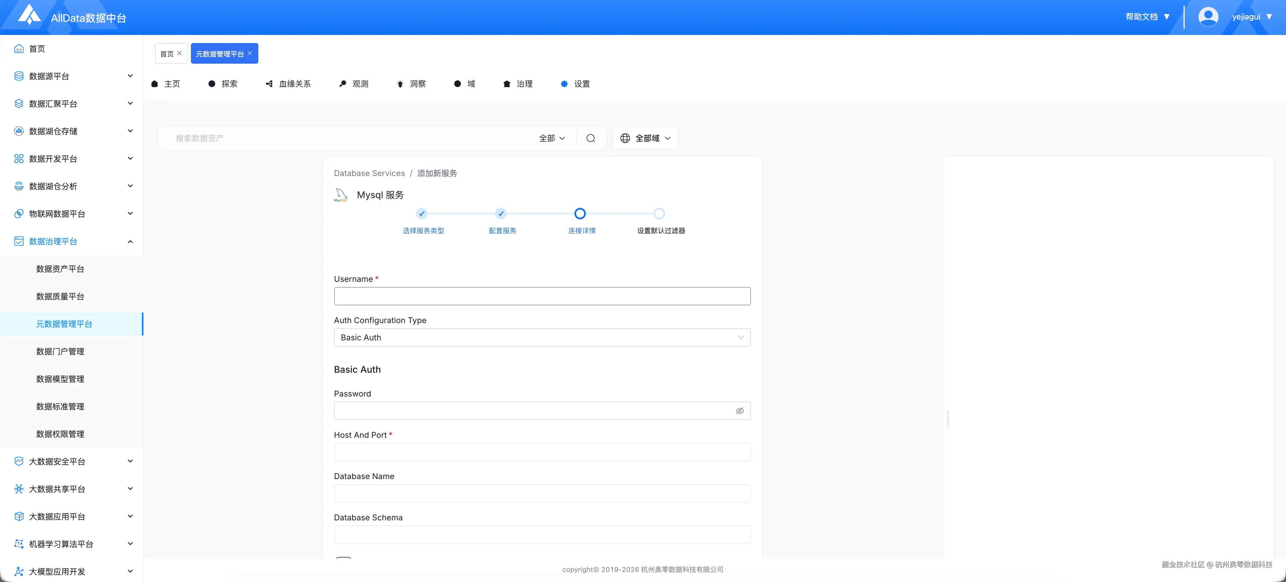Image resolution: width=1286 pixels, height=582 pixels.
Task: Open the user avatar icon
Action: click(x=1208, y=16)
